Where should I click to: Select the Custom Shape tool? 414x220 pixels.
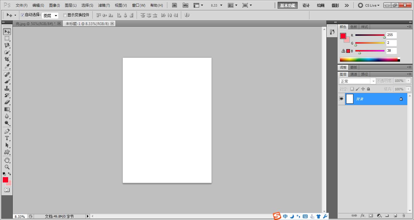[x=7, y=152]
